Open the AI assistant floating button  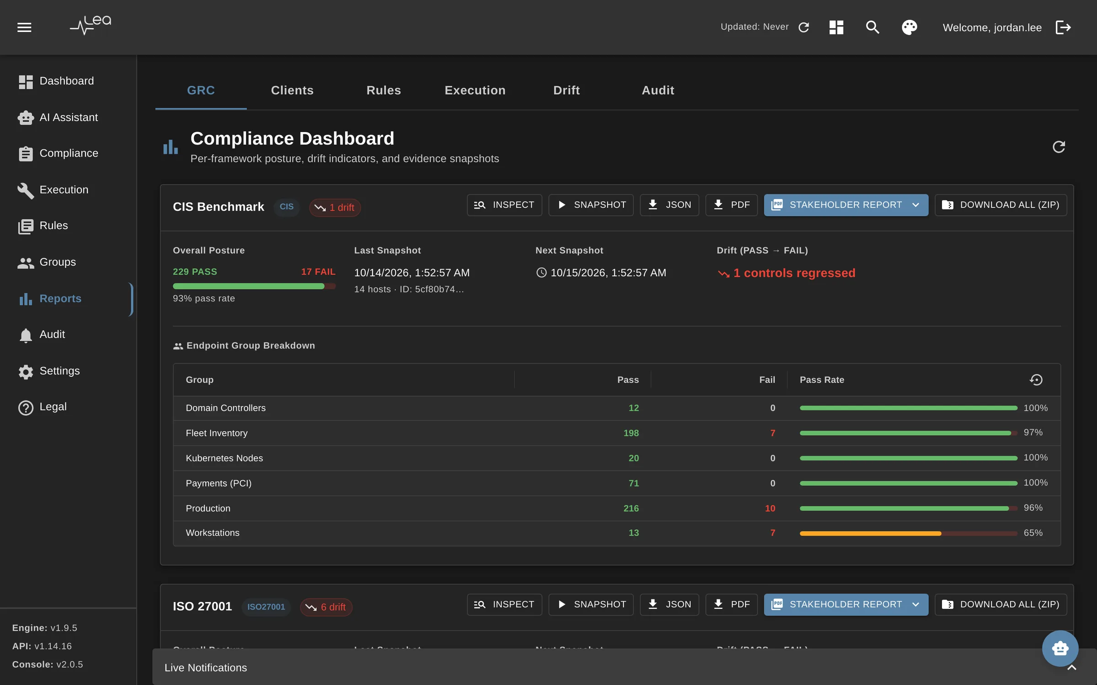tap(1060, 648)
